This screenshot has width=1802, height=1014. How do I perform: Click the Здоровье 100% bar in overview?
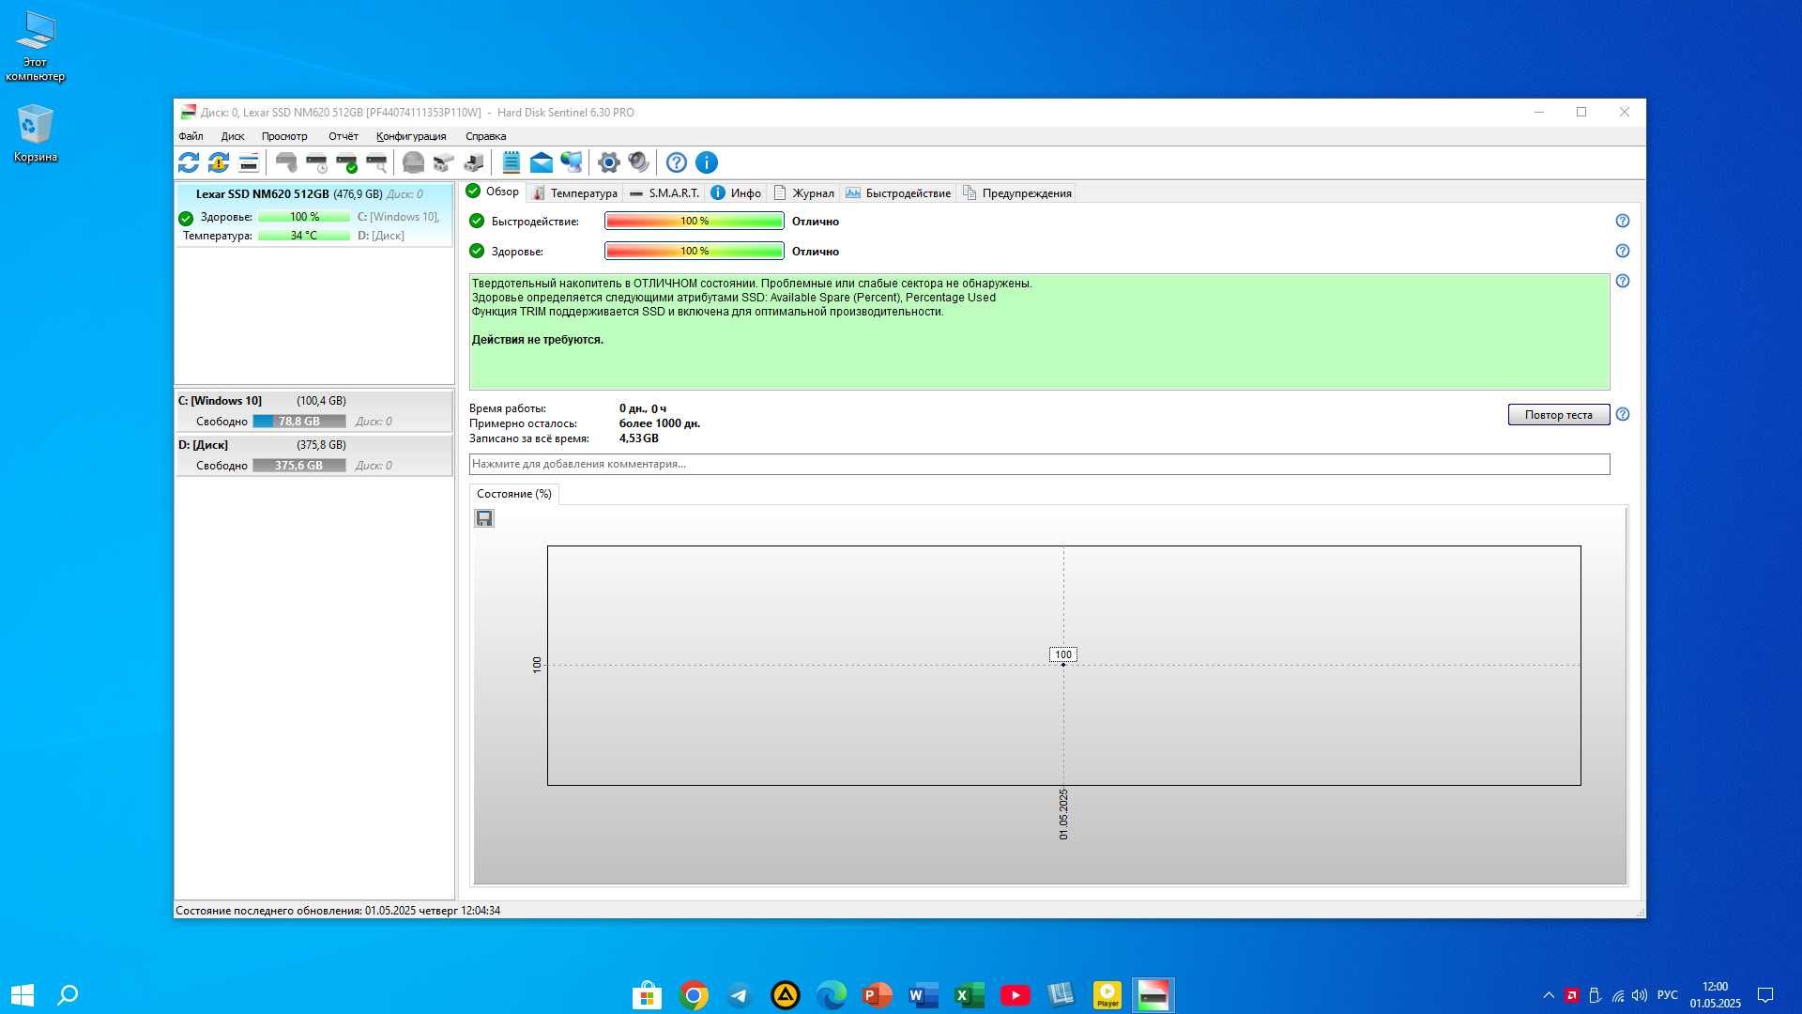pos(695,252)
